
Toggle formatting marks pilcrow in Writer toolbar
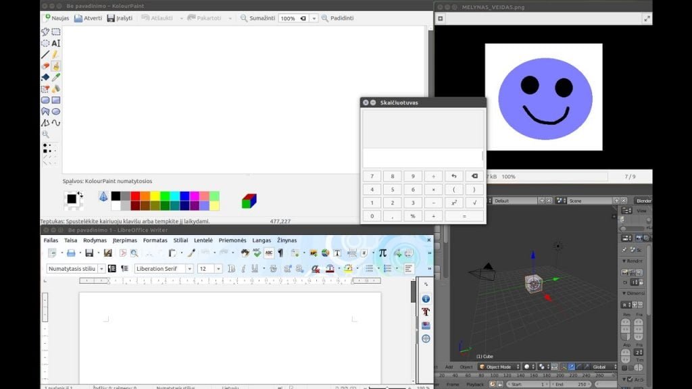(280, 253)
